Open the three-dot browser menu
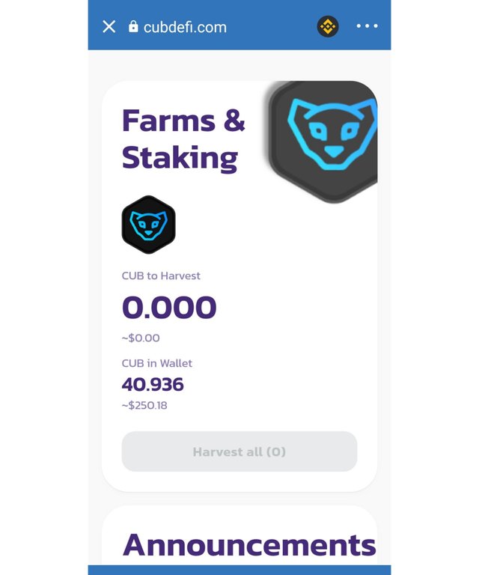 (367, 26)
